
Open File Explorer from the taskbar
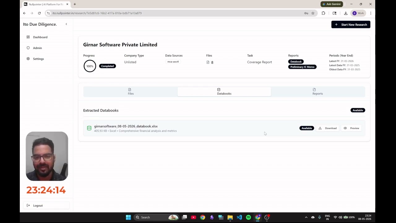point(230,217)
